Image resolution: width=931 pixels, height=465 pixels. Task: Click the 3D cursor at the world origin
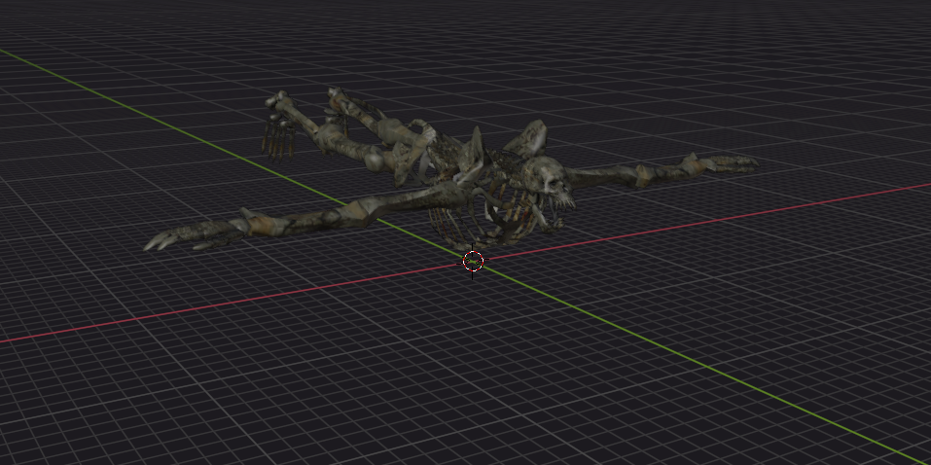coord(473,261)
